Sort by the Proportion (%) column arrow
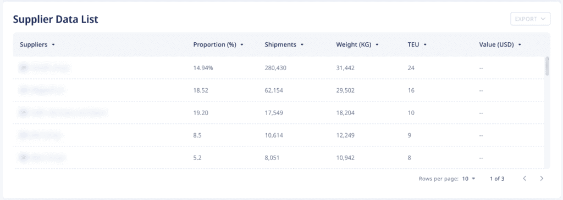Image resolution: width=563 pixels, height=200 pixels. (x=242, y=45)
